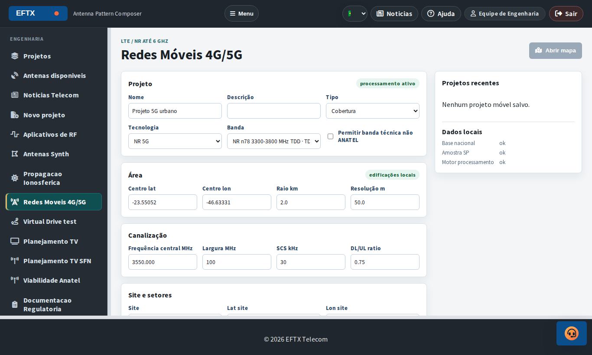
Task: Click the Centro lat input field
Action: tap(163, 202)
